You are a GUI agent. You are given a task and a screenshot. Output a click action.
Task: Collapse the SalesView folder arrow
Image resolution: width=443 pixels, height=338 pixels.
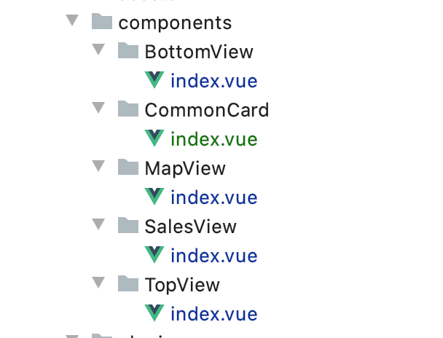[x=98, y=224]
